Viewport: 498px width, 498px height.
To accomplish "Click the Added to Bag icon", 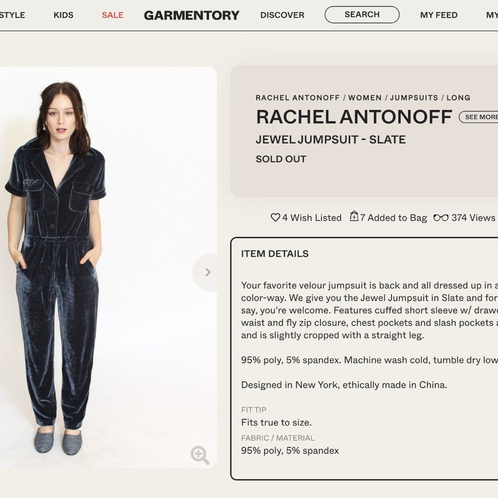I will [354, 217].
